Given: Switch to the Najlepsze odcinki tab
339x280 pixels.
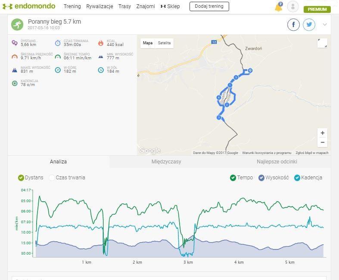Looking at the screenshot, I should [x=277, y=162].
